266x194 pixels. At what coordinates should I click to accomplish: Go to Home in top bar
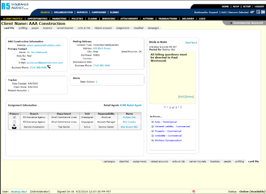pos(225,7)
